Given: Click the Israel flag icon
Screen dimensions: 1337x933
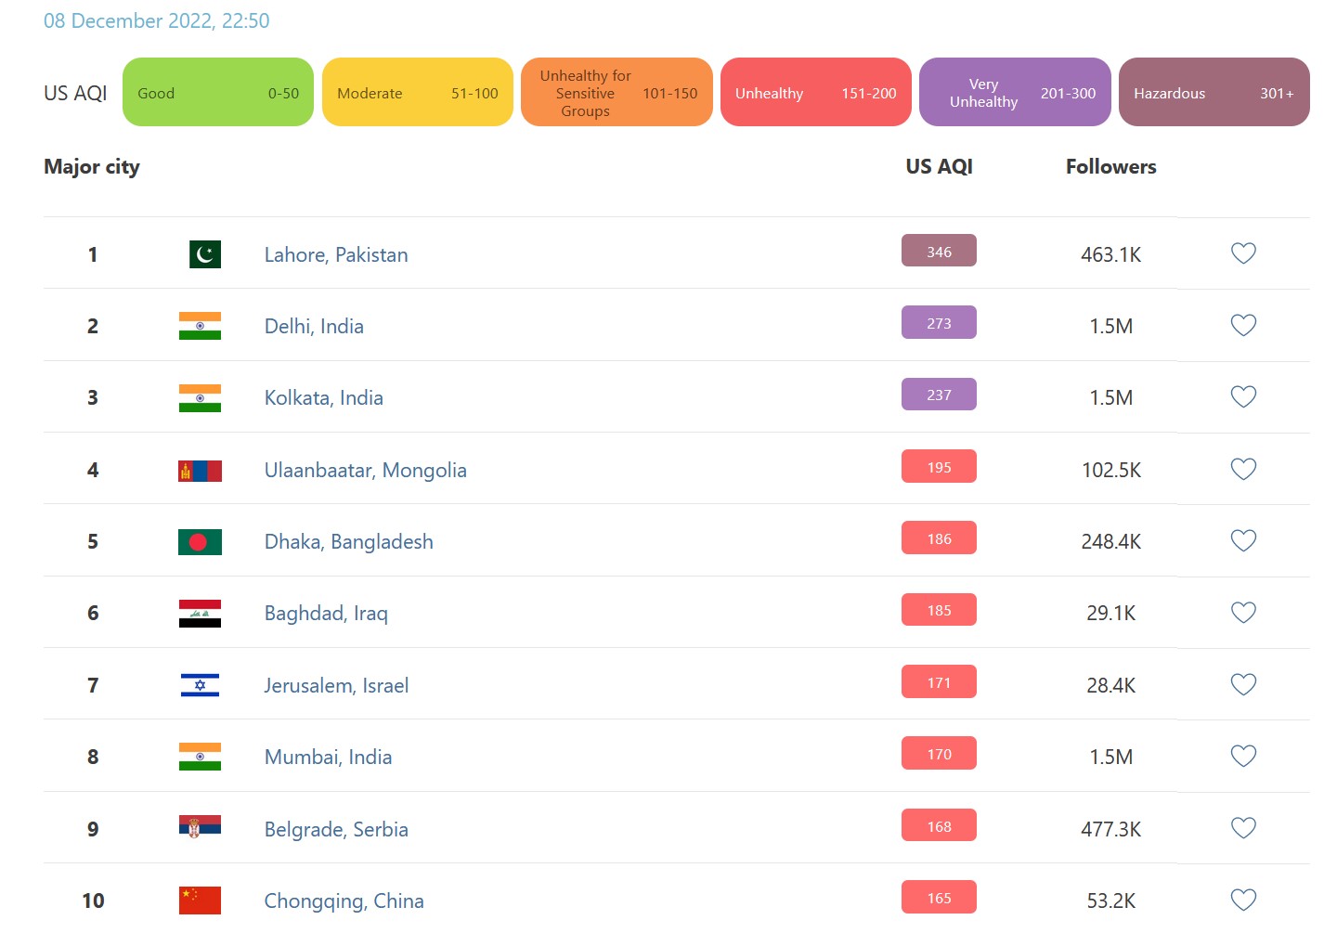Looking at the screenshot, I should (200, 685).
